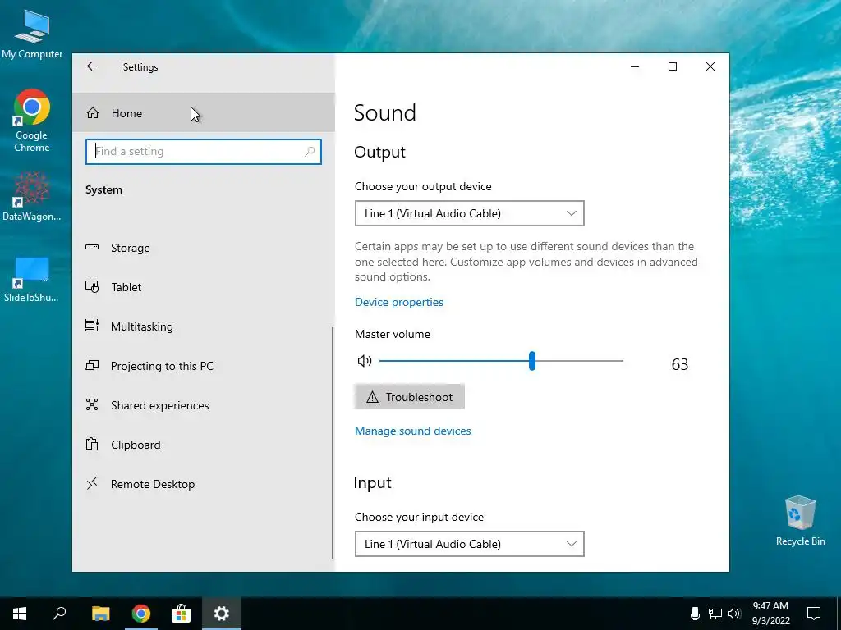This screenshot has height=630, width=841.
Task: Open Projecting to this PC page
Action: click(202, 366)
